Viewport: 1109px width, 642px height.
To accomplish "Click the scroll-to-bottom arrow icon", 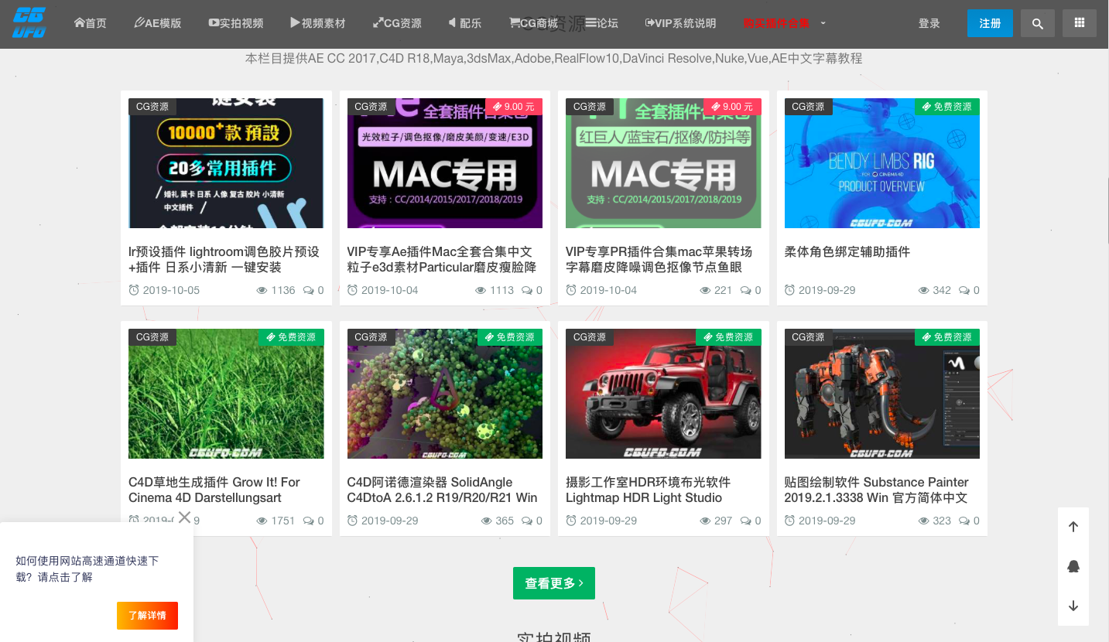I will pyautogui.click(x=1073, y=606).
